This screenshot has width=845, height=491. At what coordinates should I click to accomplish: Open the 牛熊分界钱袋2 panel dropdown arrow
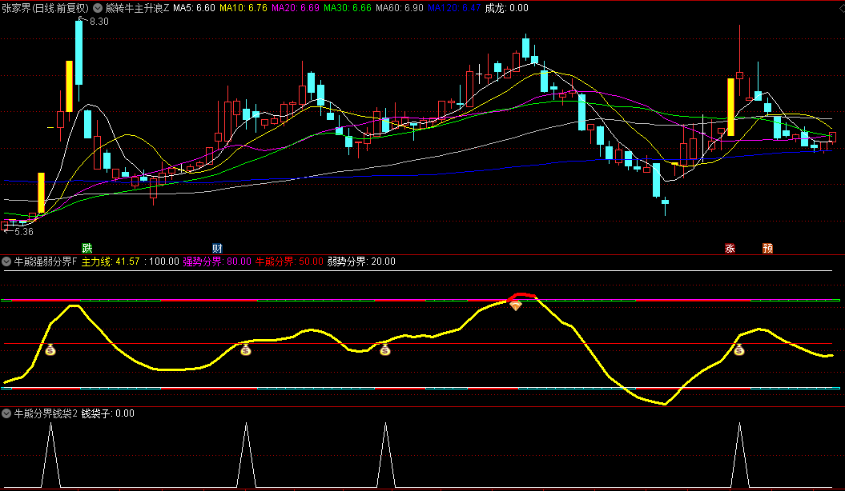(7, 413)
